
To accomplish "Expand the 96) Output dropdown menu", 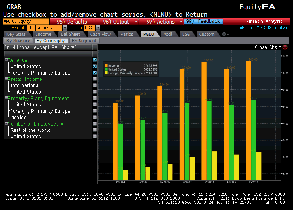I will [x=136, y=22].
